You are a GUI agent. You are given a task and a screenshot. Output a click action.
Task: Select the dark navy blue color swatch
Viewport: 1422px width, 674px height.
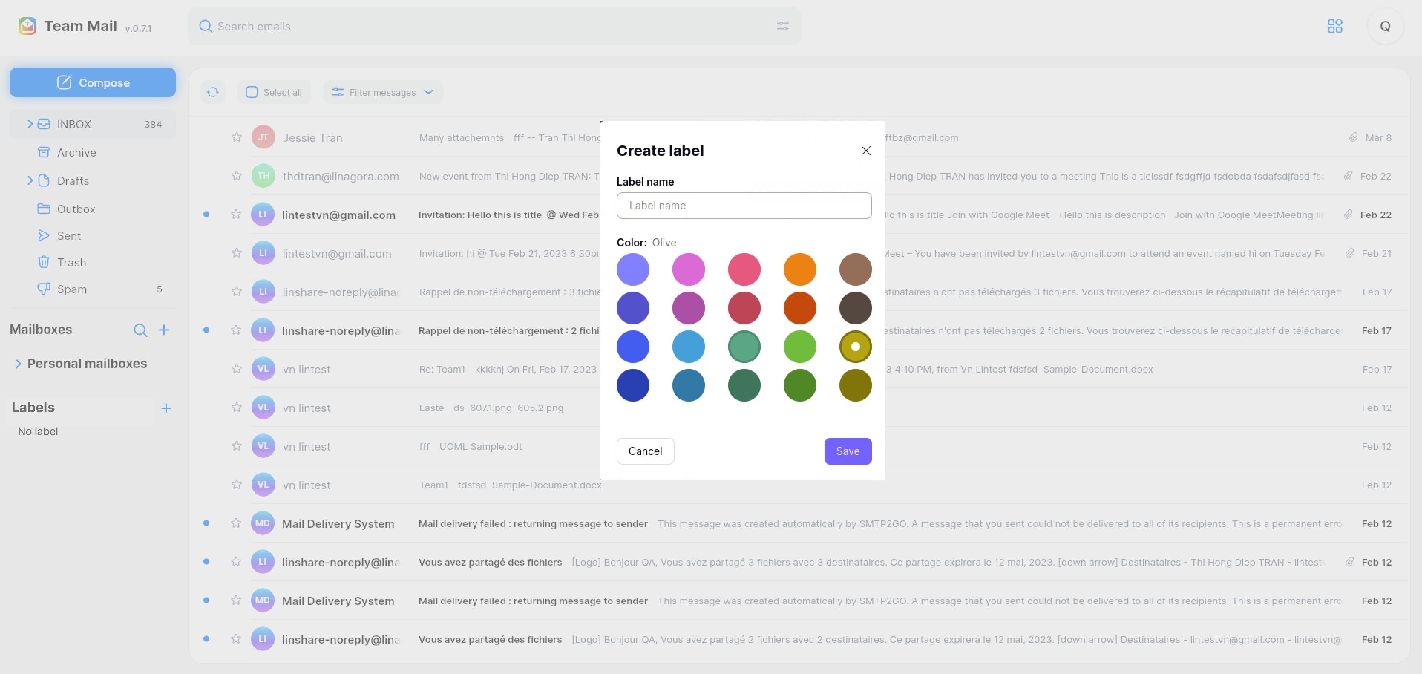pyautogui.click(x=633, y=385)
